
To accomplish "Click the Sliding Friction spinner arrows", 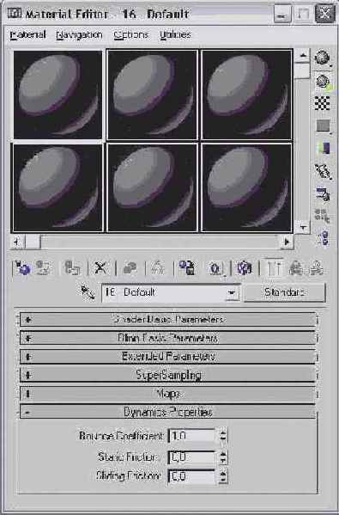I will 223,476.
